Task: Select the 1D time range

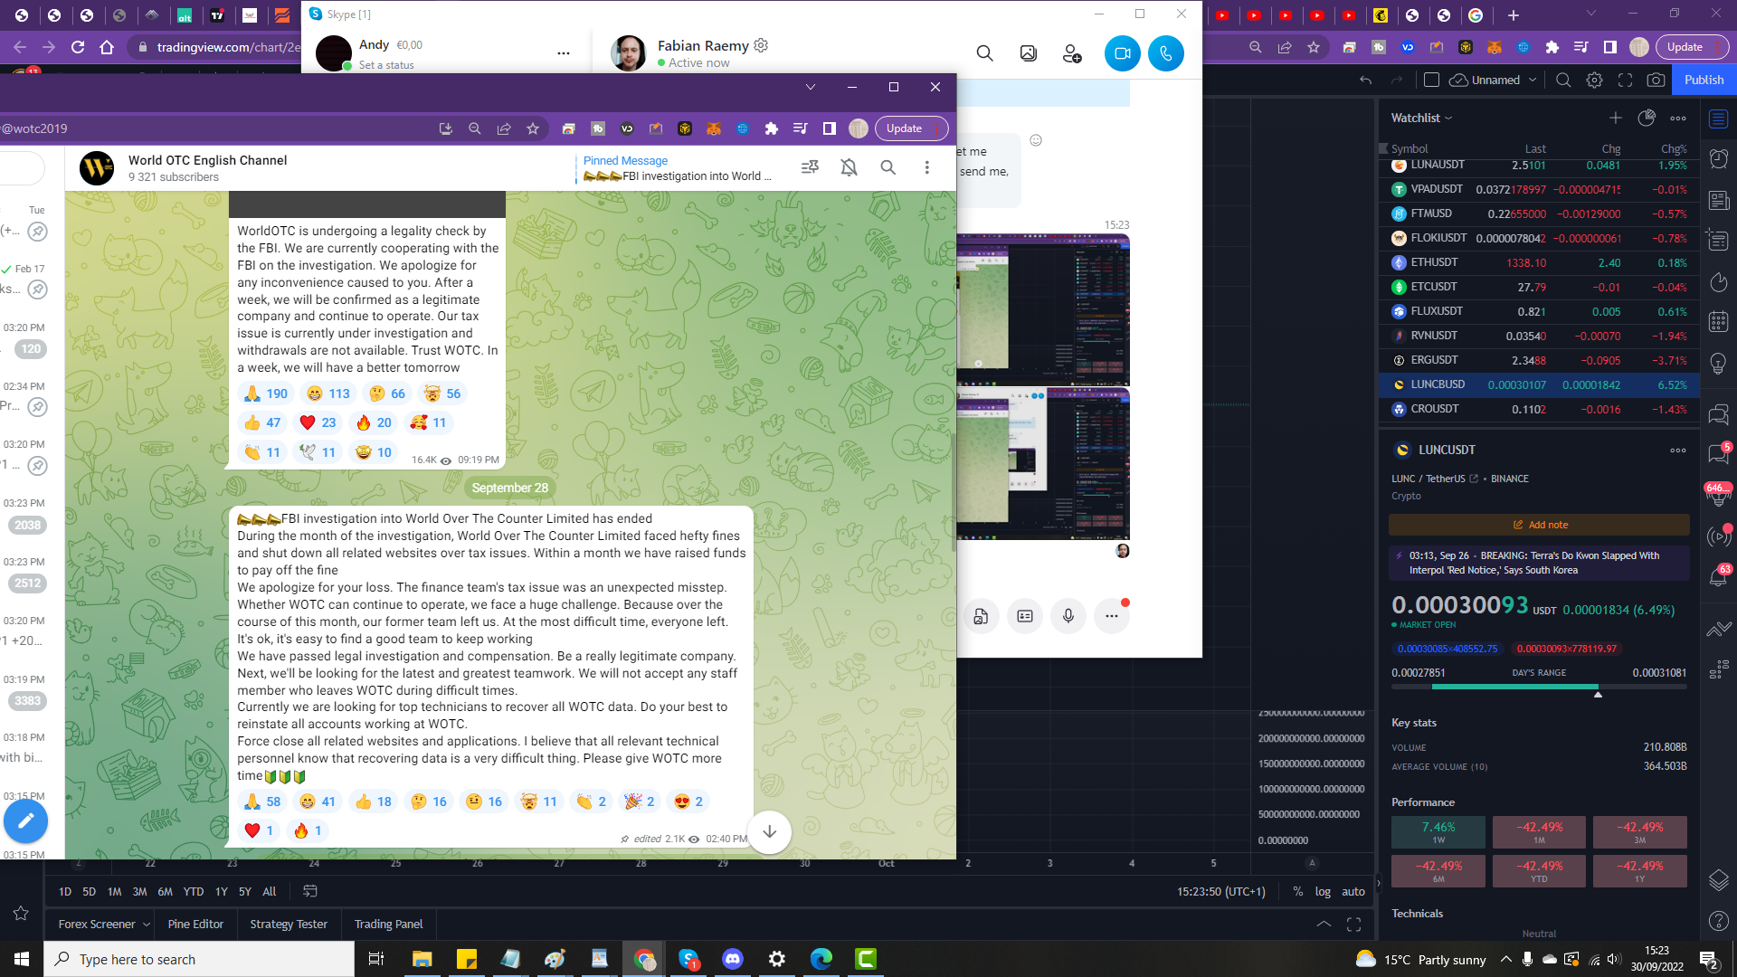Action: click(65, 891)
